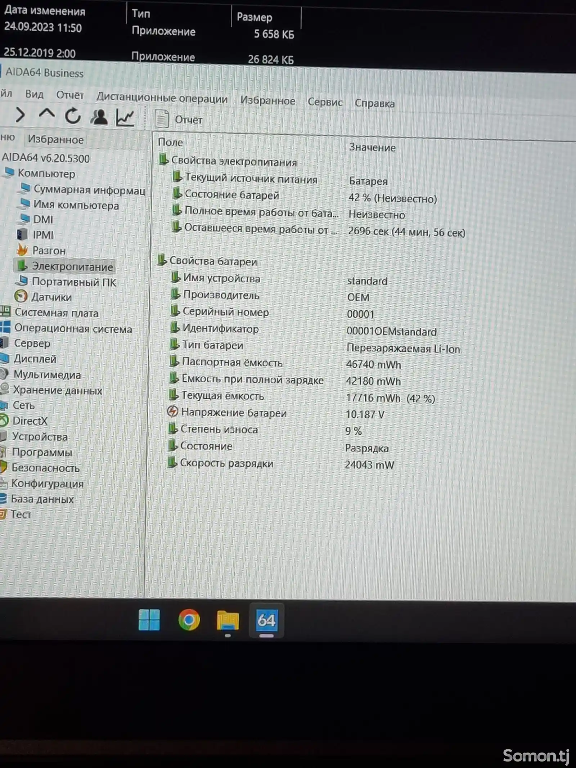Select AIDA64 v6.20.5300 root node
Image resolution: width=576 pixels, height=768 pixels.
46,158
